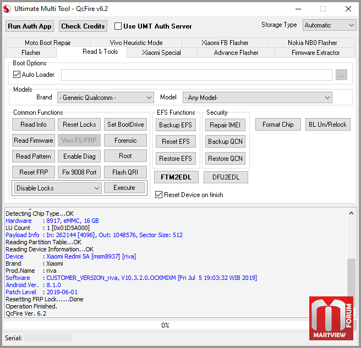This screenshot has height=348, width=361.
Task: Click the Serial field in status bar
Action: tap(48, 338)
